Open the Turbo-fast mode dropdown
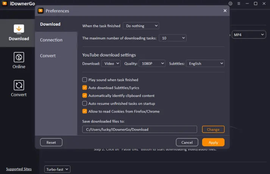The height and width of the screenshot is (174, 270). (x=57, y=169)
